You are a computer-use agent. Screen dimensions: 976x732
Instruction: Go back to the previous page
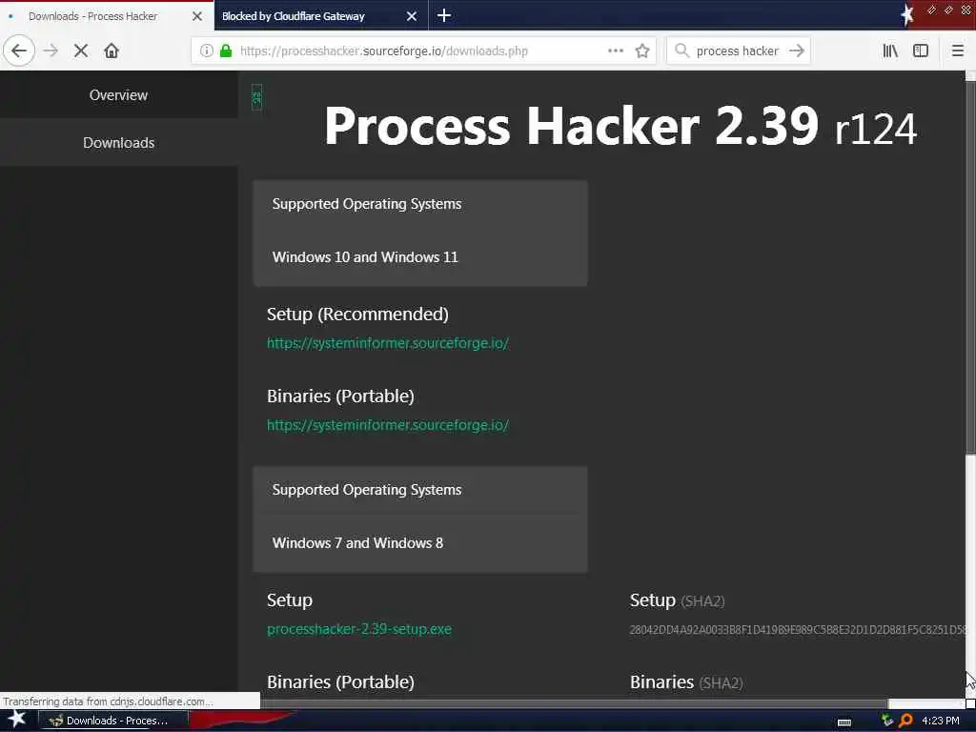click(x=19, y=51)
